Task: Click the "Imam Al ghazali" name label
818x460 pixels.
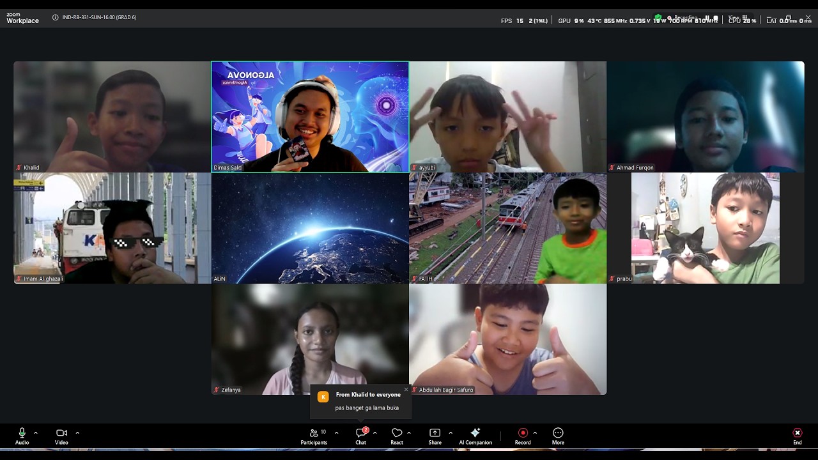Action: tap(43, 279)
